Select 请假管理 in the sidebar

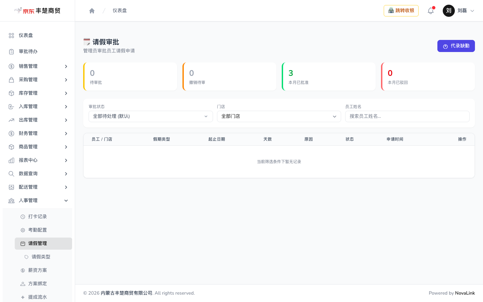pyautogui.click(x=43, y=244)
